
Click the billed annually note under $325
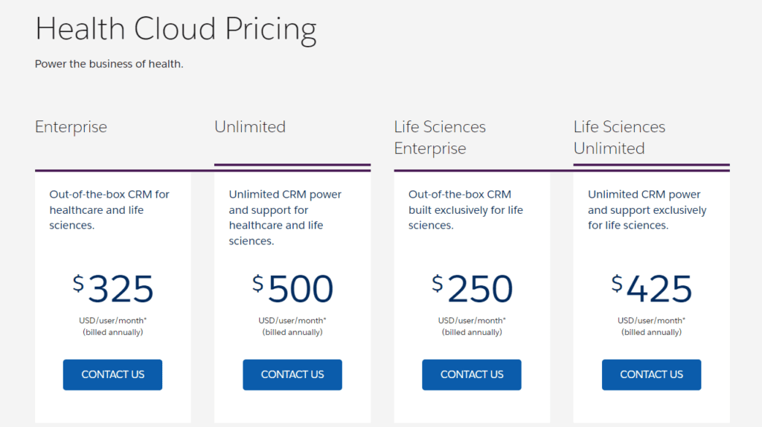[113, 332]
